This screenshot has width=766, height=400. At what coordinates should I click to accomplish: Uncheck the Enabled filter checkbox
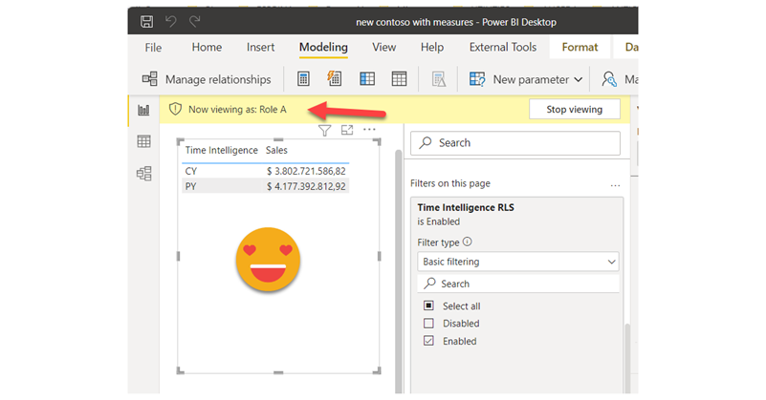click(x=427, y=341)
